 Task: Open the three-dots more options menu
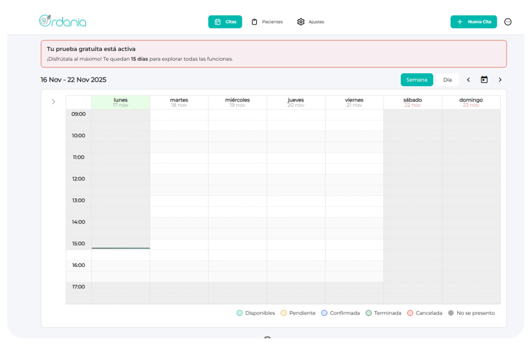pyautogui.click(x=508, y=22)
